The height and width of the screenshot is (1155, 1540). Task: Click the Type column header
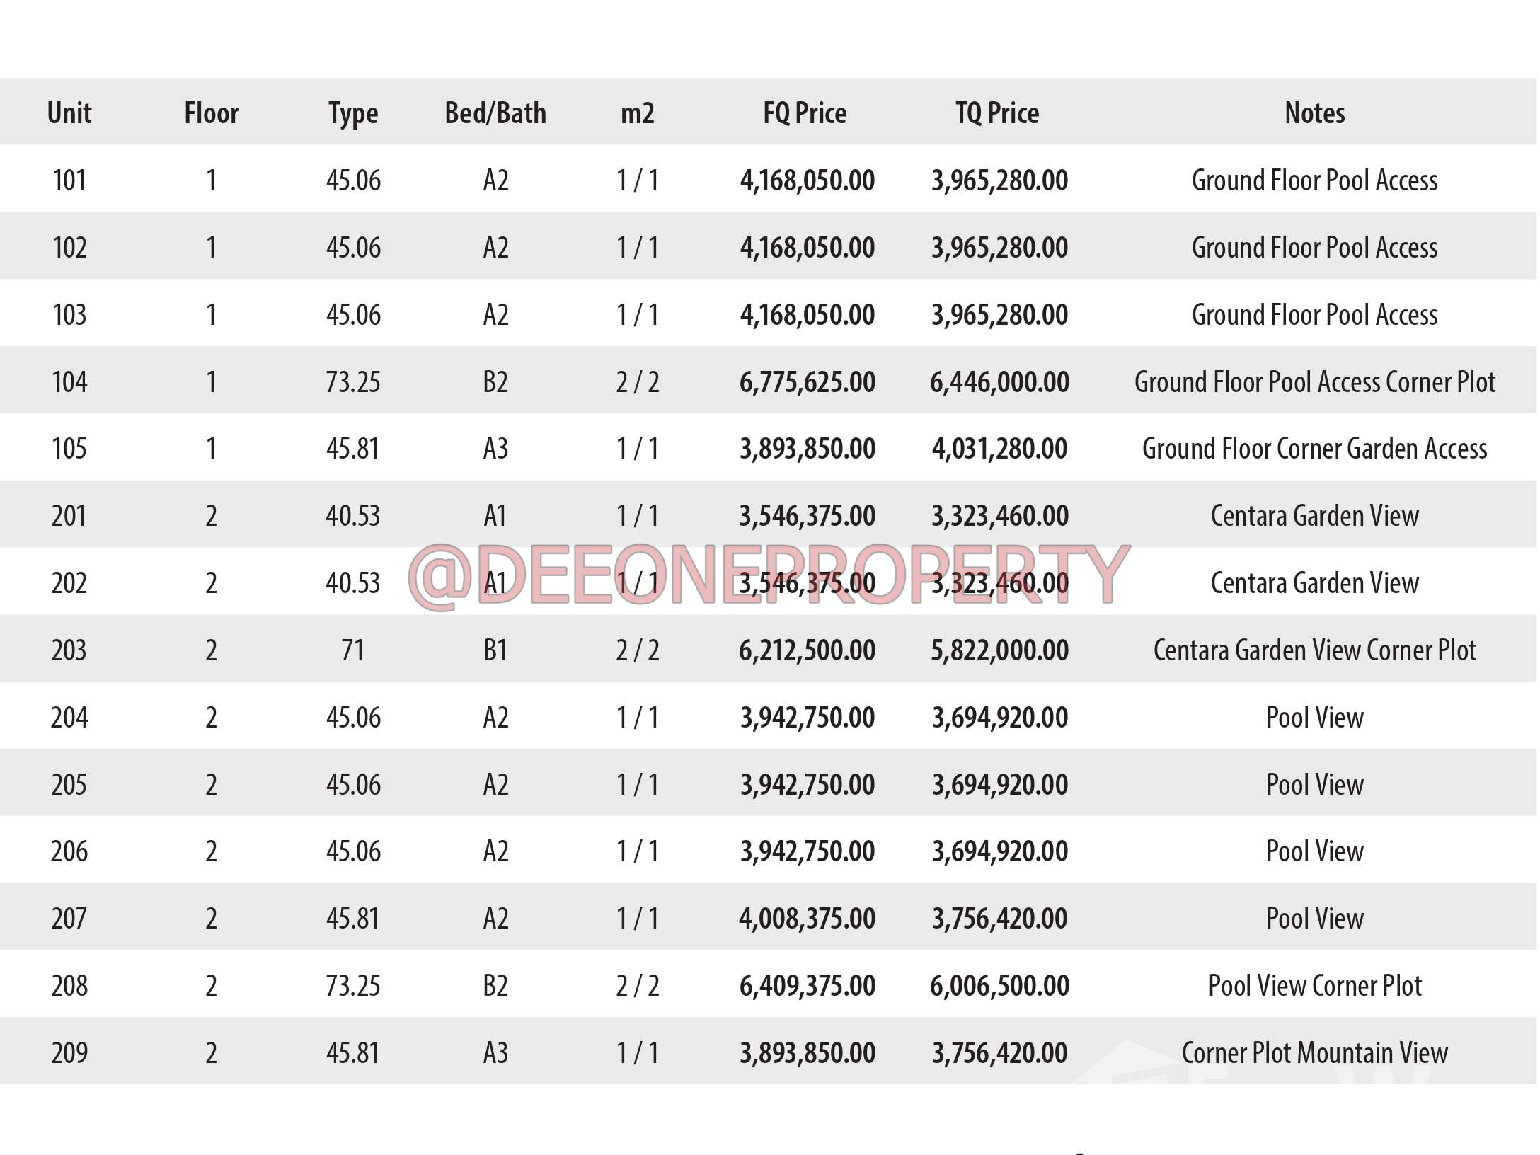tap(352, 113)
